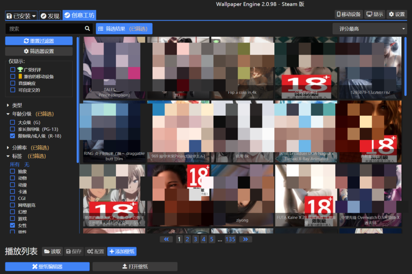412x274 pixels.
Task: Switch to 发现 discover tab
Action: point(50,16)
